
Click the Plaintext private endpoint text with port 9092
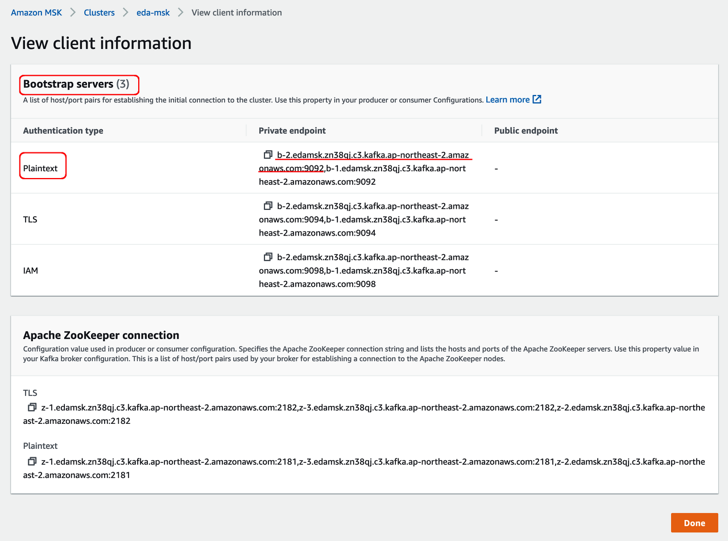(x=364, y=168)
